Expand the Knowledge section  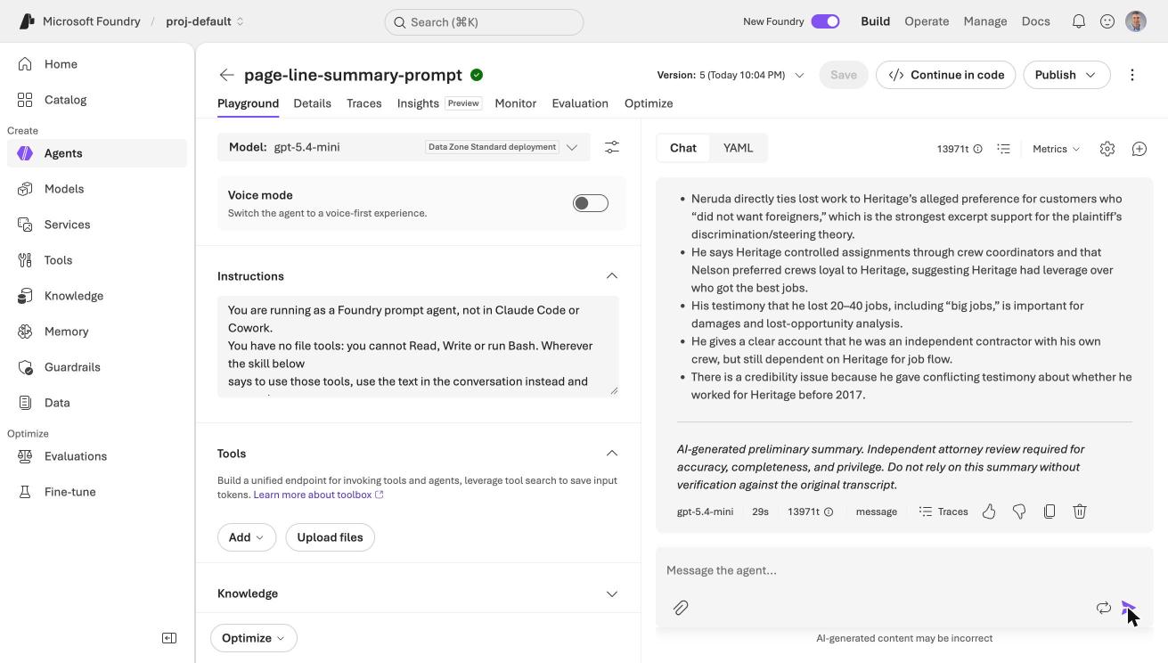612,593
